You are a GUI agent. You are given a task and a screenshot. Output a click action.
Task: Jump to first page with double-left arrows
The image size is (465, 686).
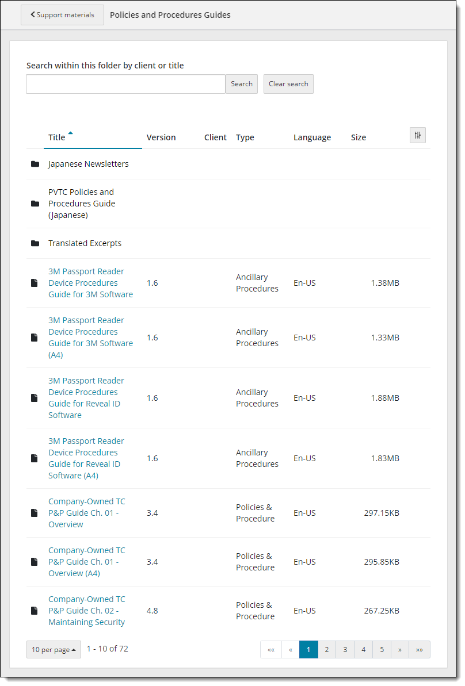click(x=270, y=650)
